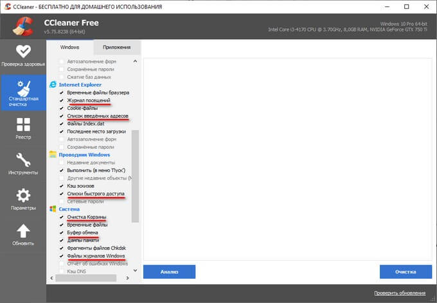The height and width of the screenshot is (303, 437).
Task: Toggle Выполнить (в меню 'Пуск') checkbox
Action: click(62, 170)
